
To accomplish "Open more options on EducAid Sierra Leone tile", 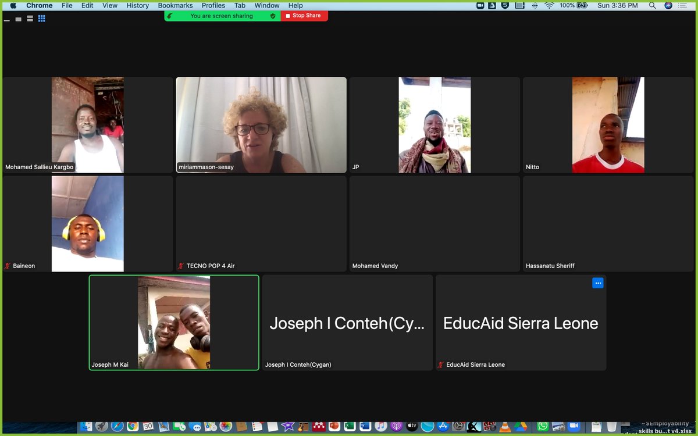I will pyautogui.click(x=598, y=283).
